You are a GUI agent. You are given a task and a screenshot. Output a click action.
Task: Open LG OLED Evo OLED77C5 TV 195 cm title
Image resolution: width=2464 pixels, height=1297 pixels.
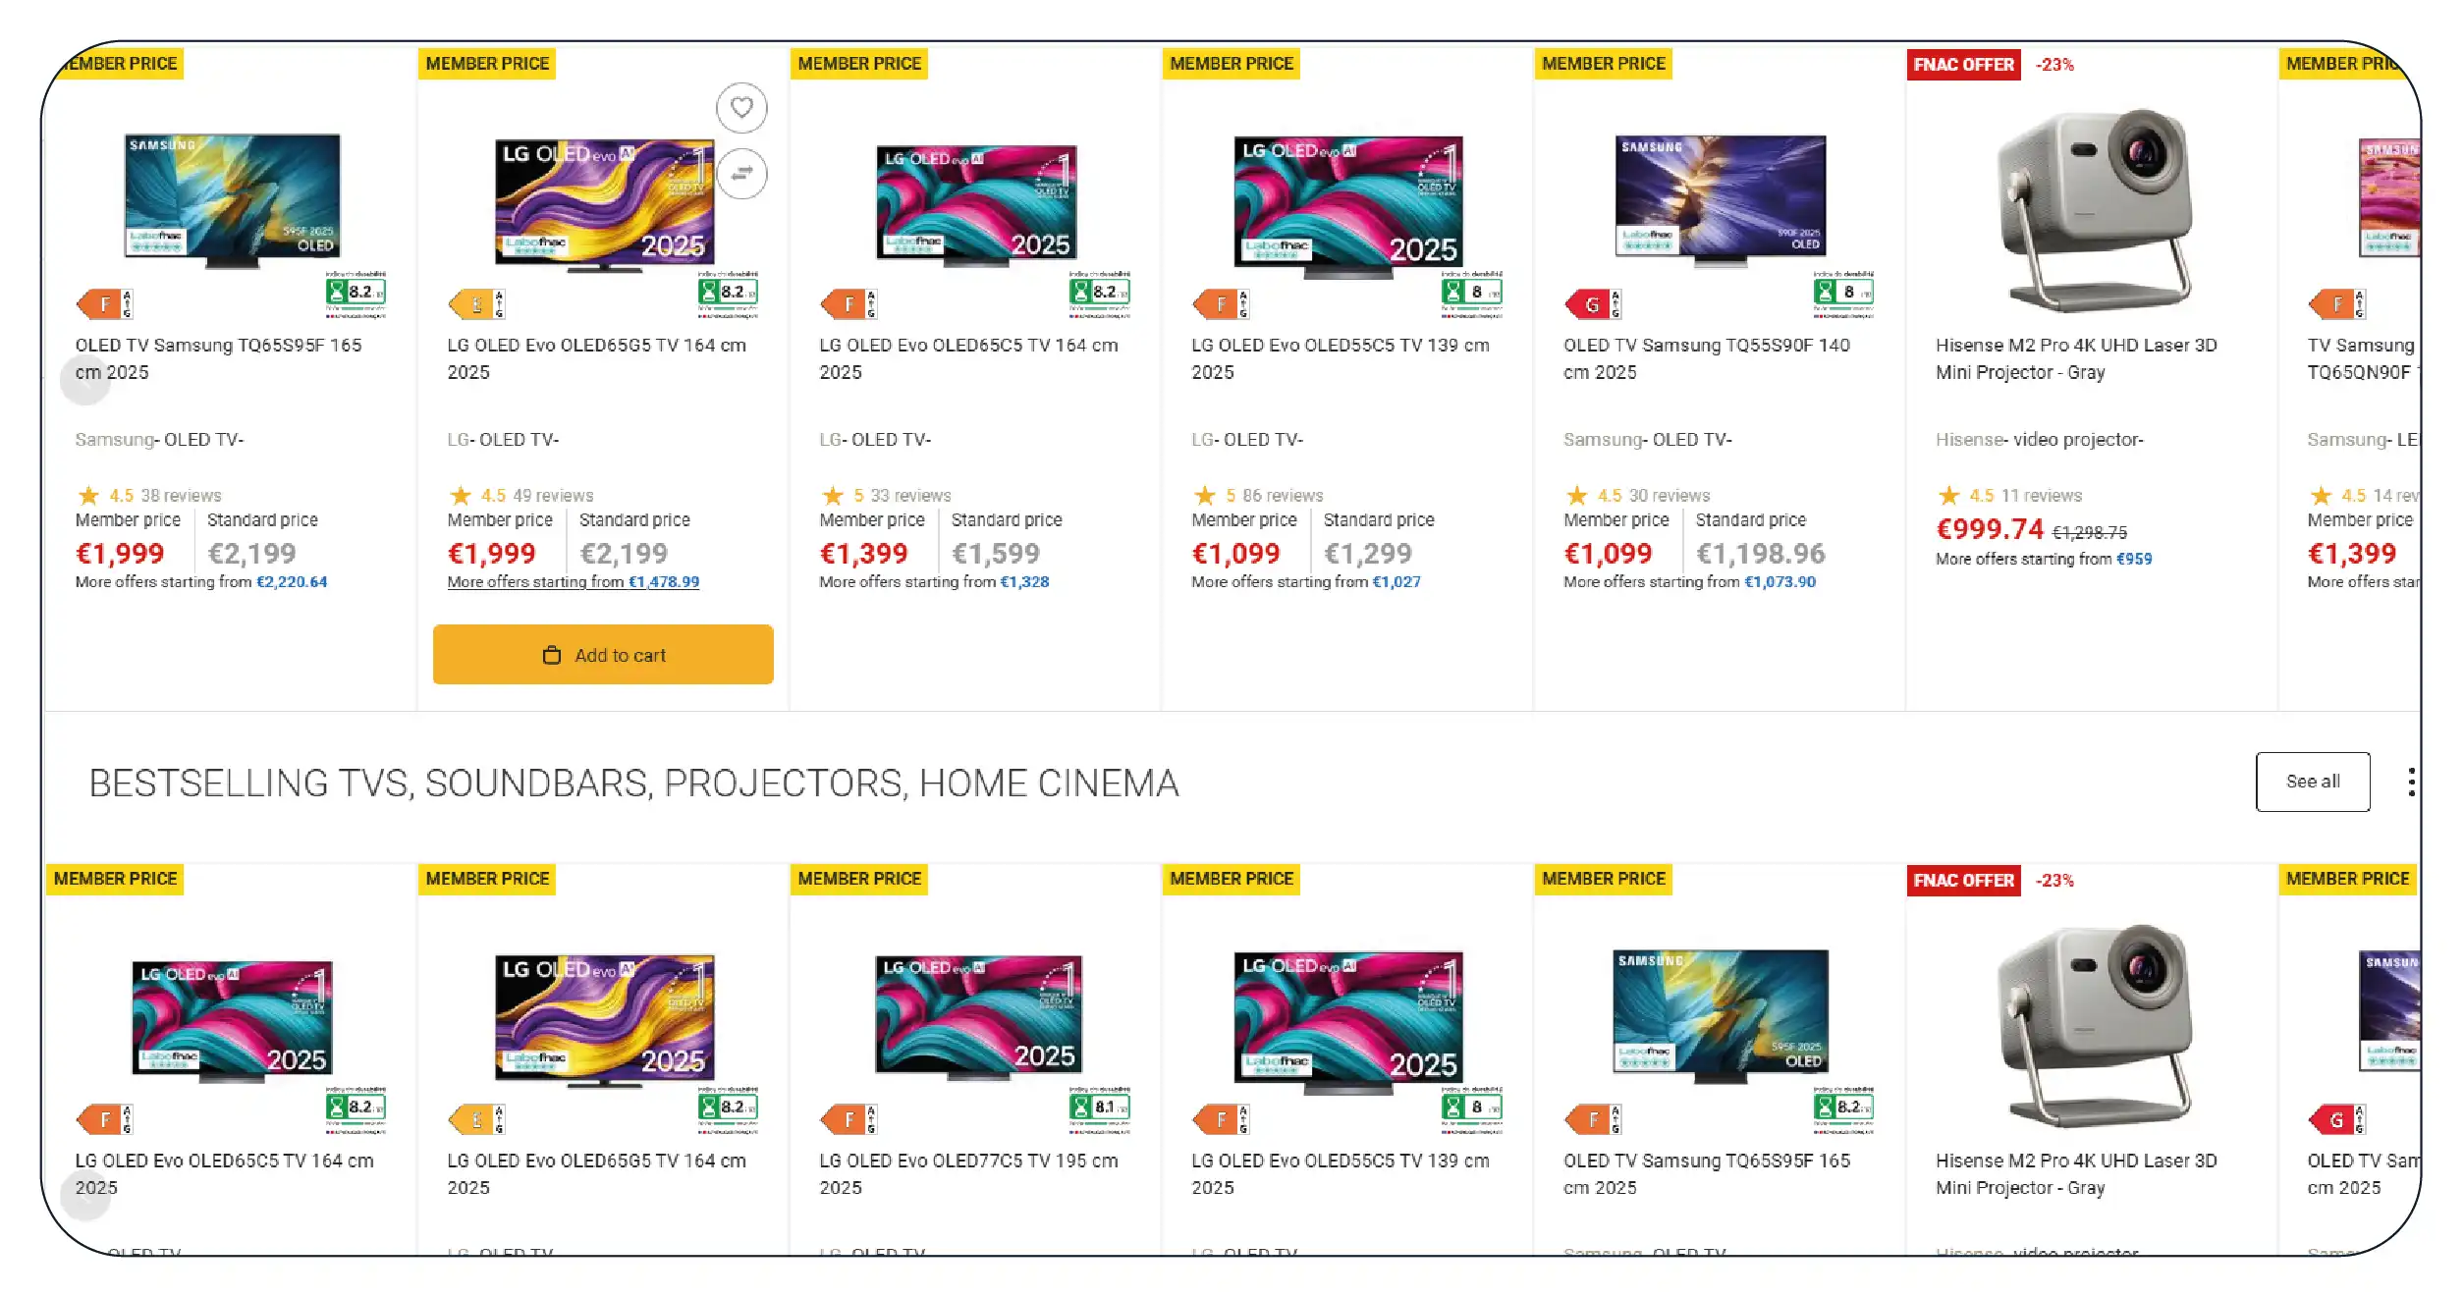click(967, 1173)
